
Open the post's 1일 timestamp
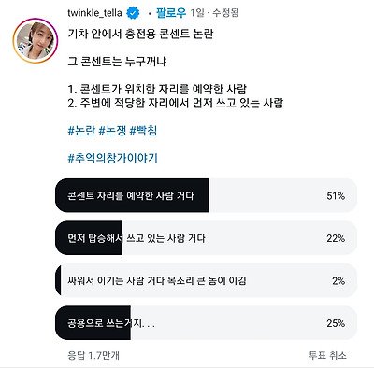[x=197, y=13]
